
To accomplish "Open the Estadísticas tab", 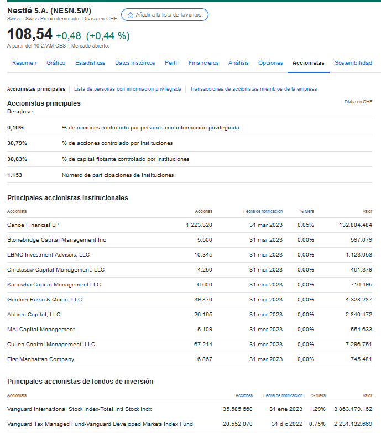I will pyautogui.click(x=90, y=63).
